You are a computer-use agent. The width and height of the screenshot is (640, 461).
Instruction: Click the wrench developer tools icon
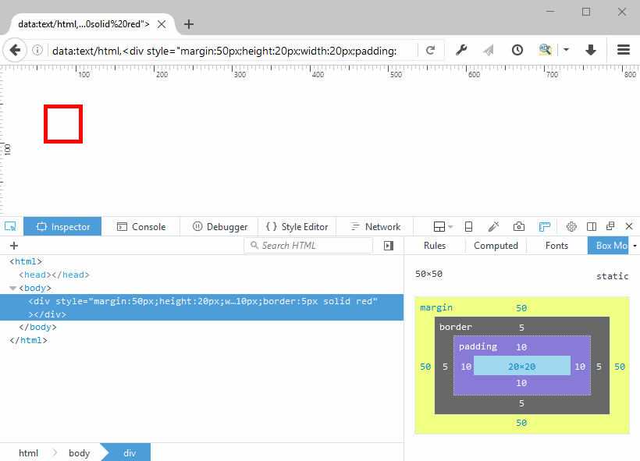coord(461,50)
